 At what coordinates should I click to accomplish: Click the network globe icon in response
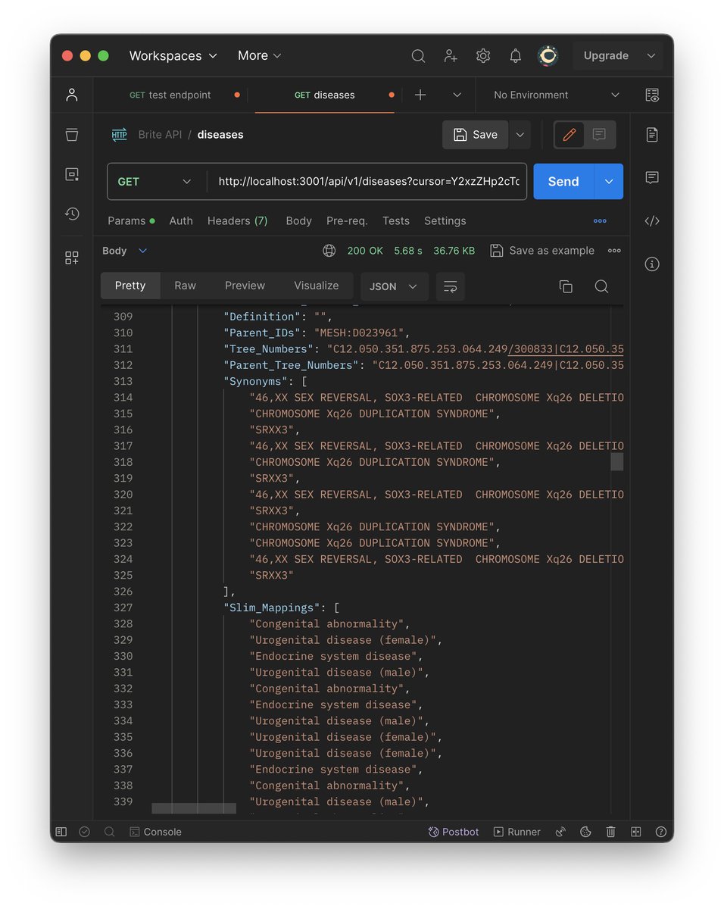(329, 251)
